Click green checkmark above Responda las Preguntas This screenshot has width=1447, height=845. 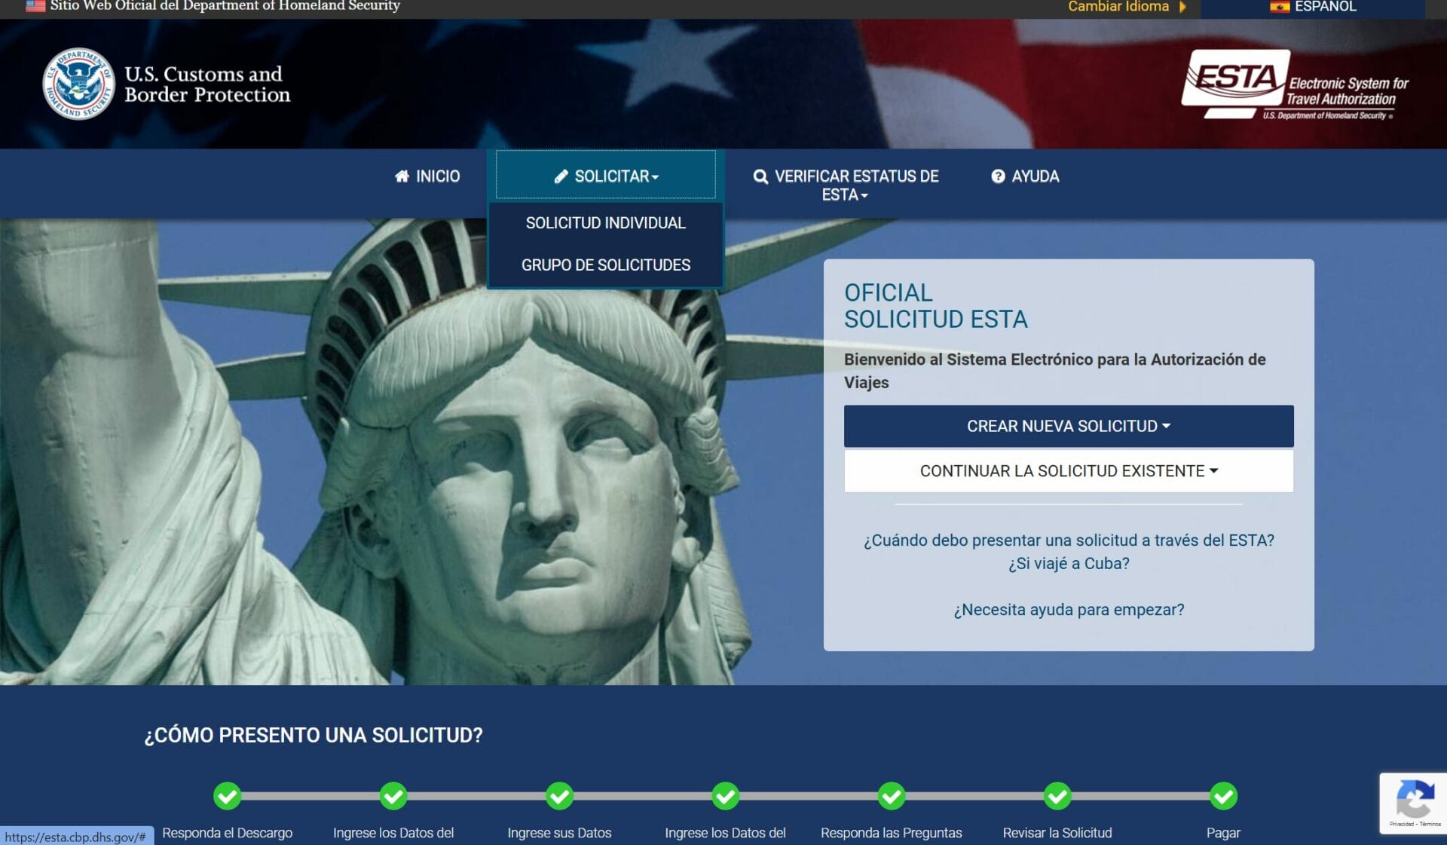892,796
